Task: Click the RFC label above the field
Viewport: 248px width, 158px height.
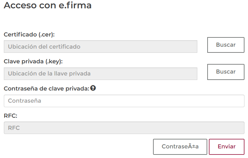Action: (x=11, y=115)
